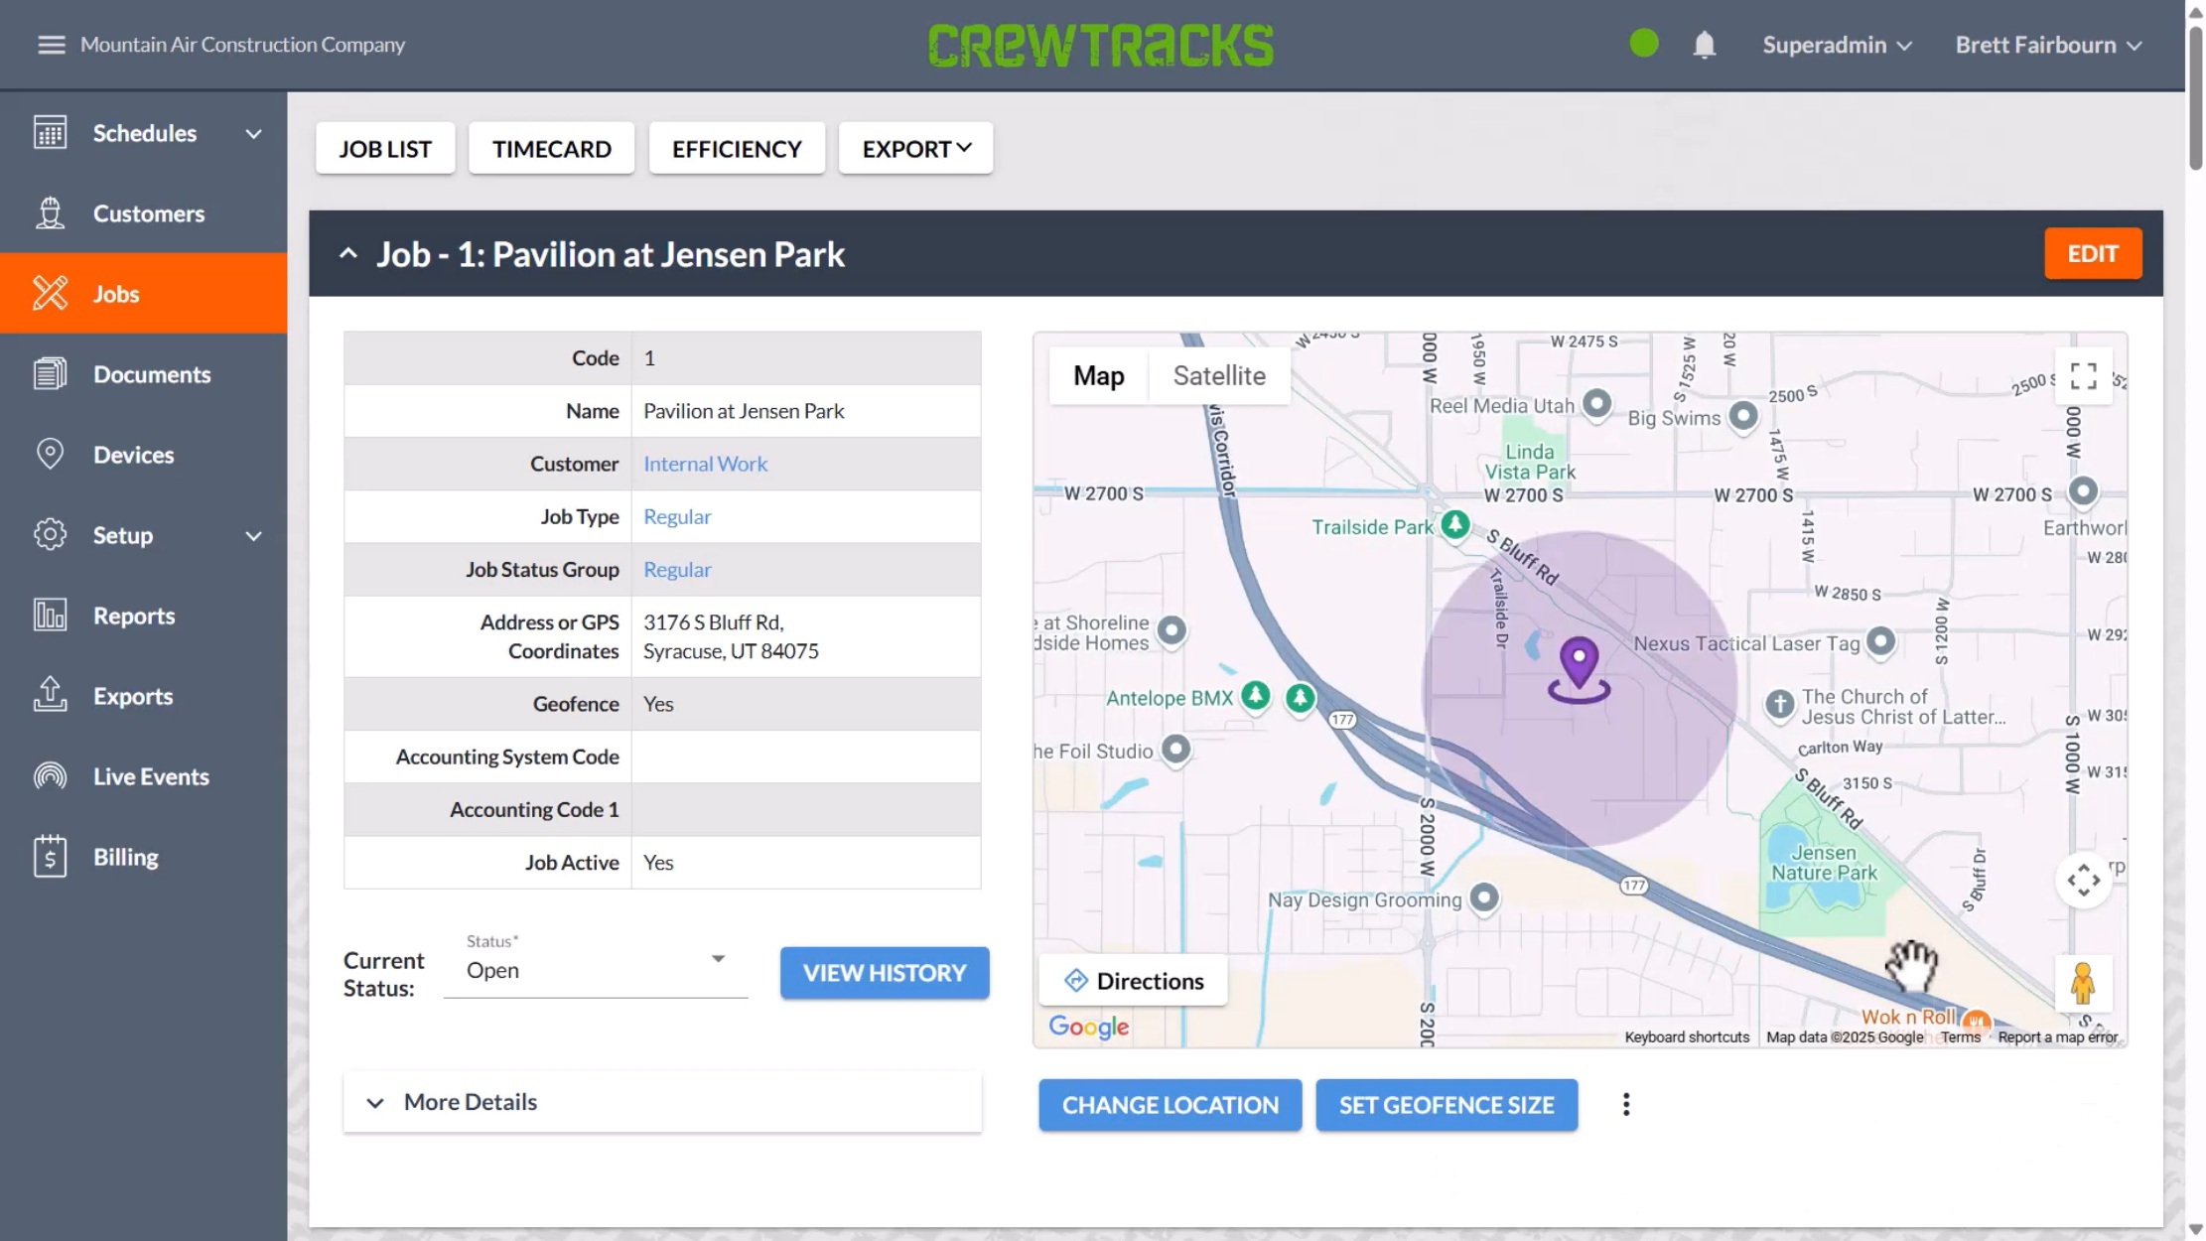2206x1241 pixels.
Task: Click the page vertical scrollbar
Action: click(2195, 99)
